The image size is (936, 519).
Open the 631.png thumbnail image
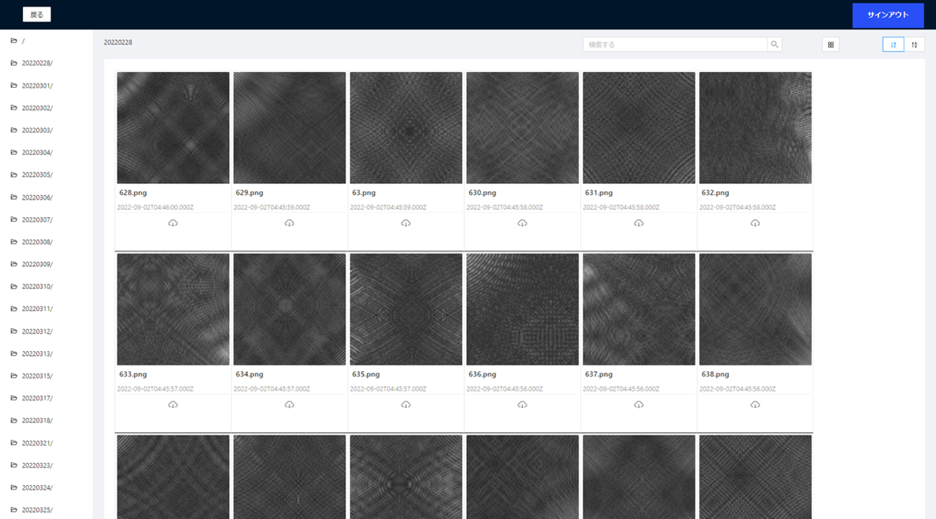[639, 128]
